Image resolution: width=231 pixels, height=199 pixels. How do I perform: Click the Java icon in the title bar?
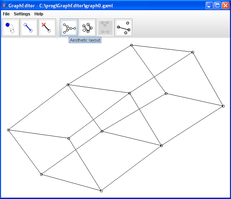coord(5,6)
